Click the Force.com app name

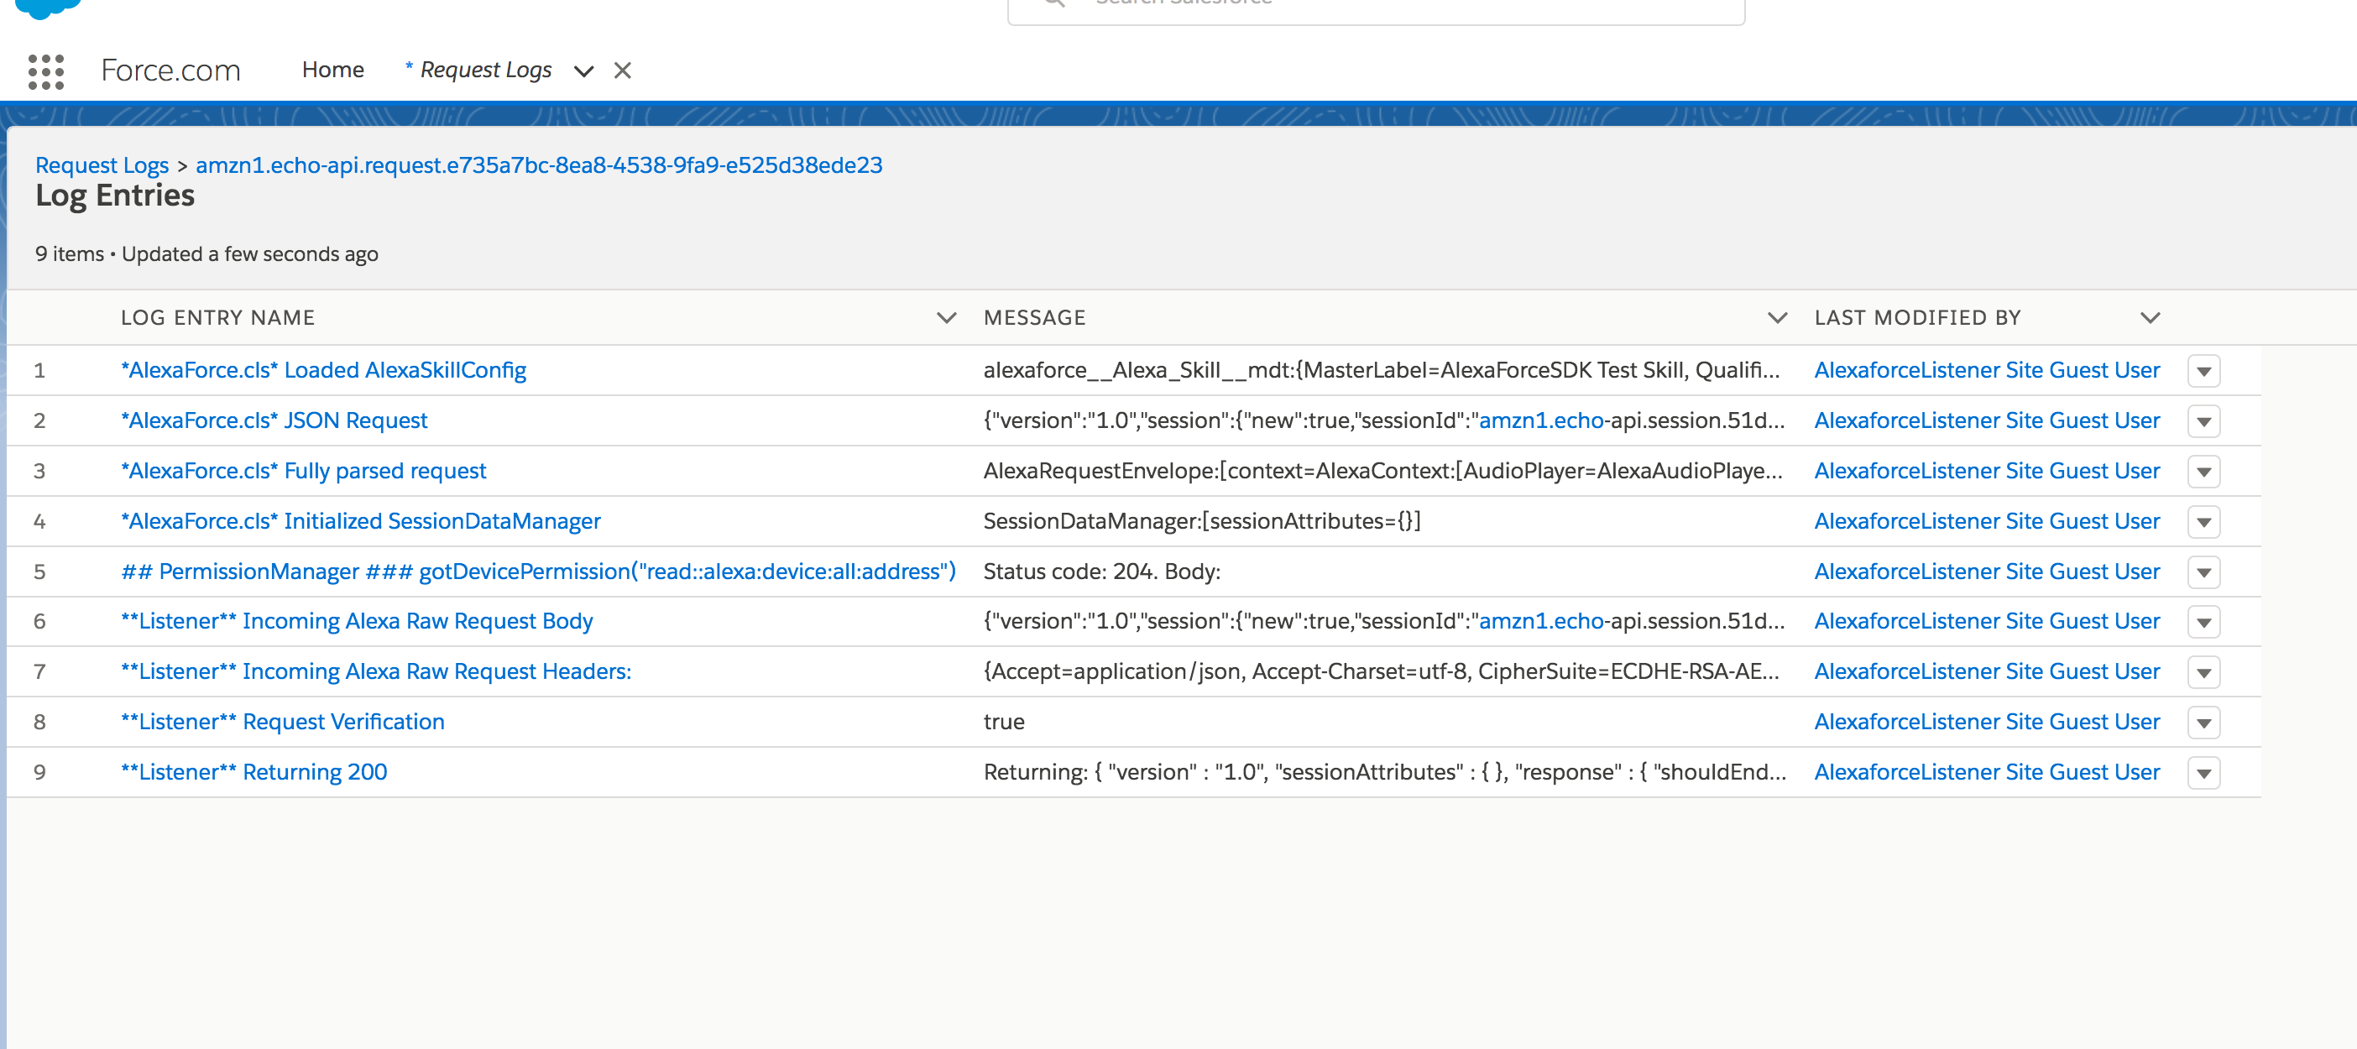170,70
